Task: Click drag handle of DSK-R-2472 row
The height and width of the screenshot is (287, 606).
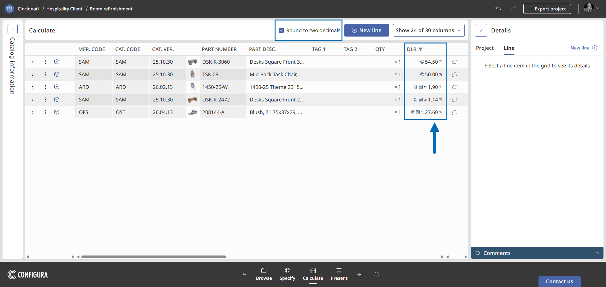Action: coord(33,100)
